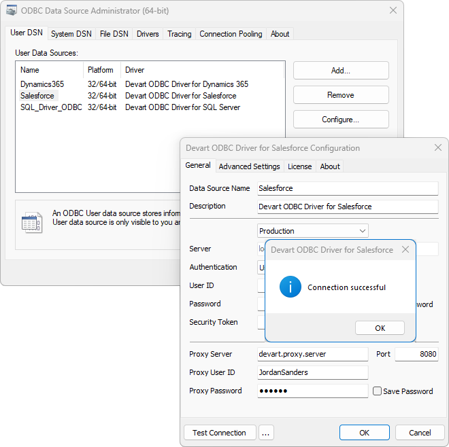Click the data source database icon
The height and width of the screenshot is (447, 449).
[31, 222]
